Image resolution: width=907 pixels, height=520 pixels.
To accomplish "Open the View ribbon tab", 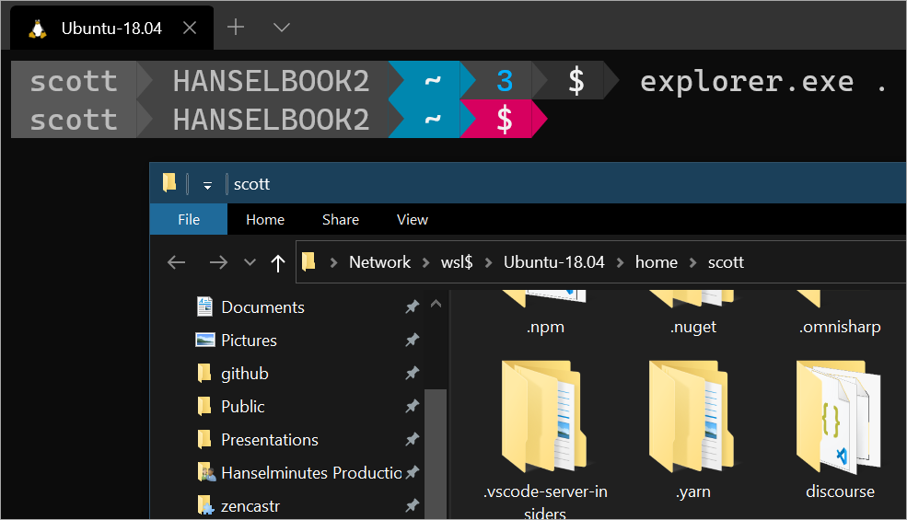I will (412, 220).
